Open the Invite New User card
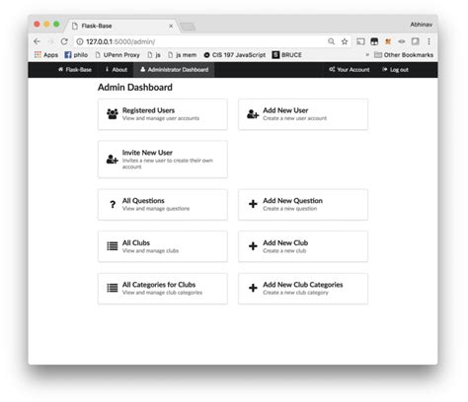Image resolution: width=468 pixels, height=402 pixels. (163, 160)
